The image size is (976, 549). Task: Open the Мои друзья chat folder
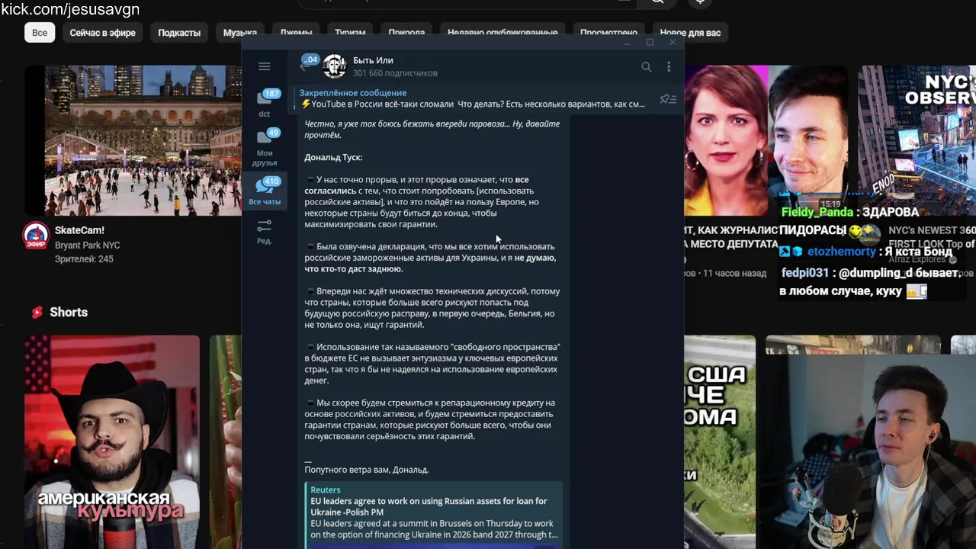(264, 148)
